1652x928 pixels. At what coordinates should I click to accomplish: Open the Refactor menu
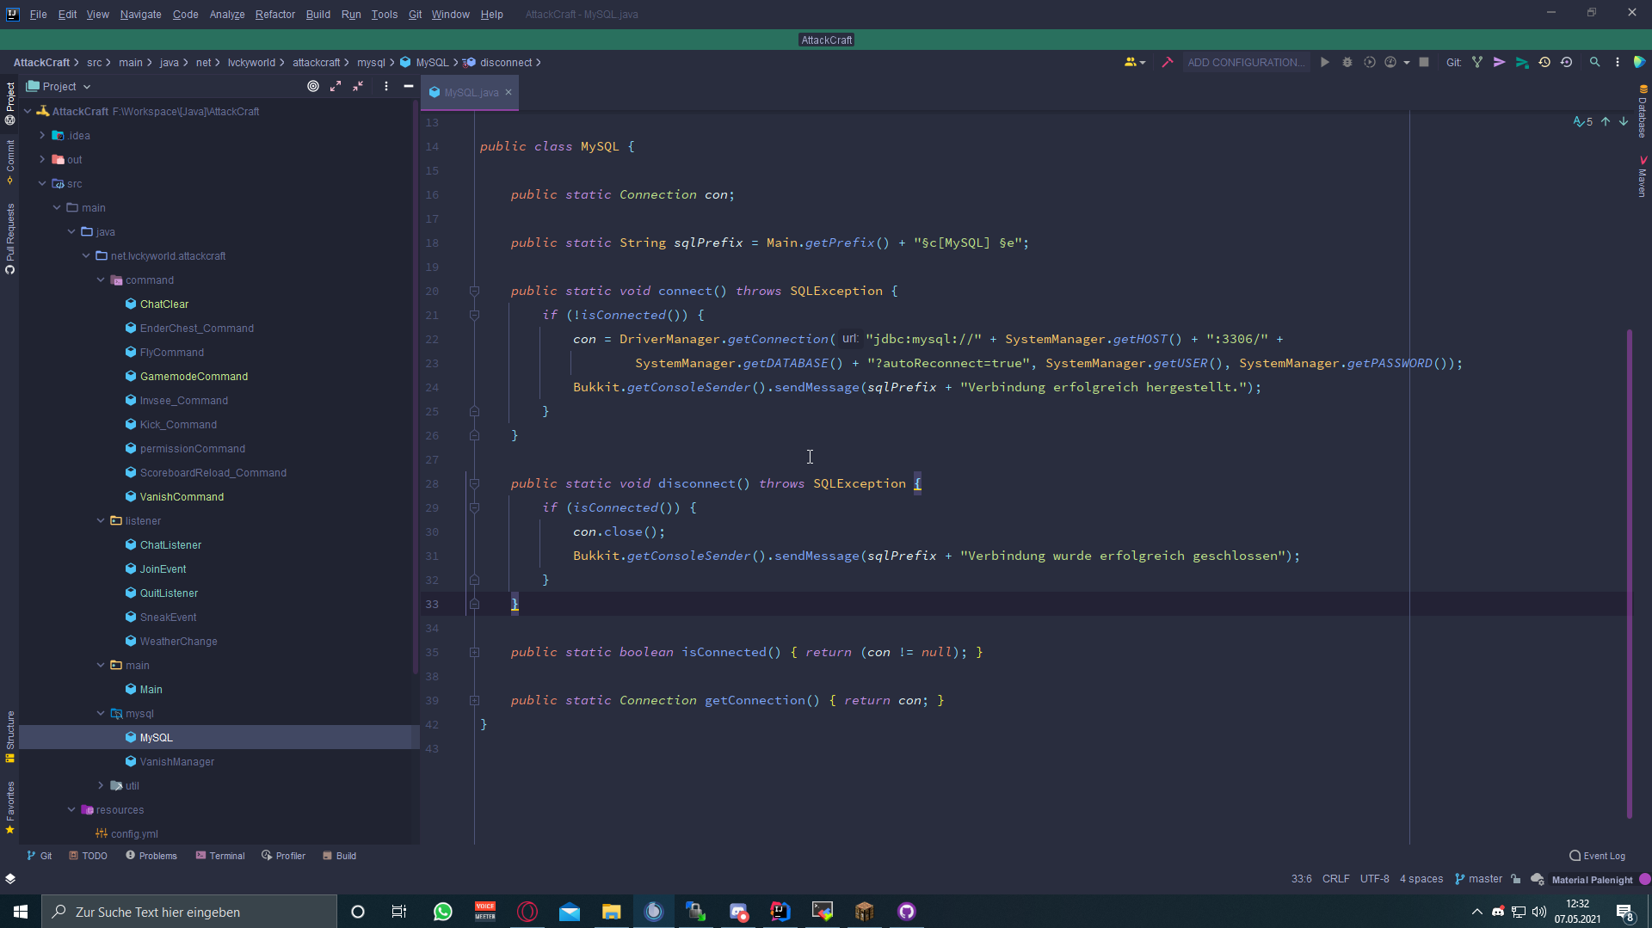(274, 14)
